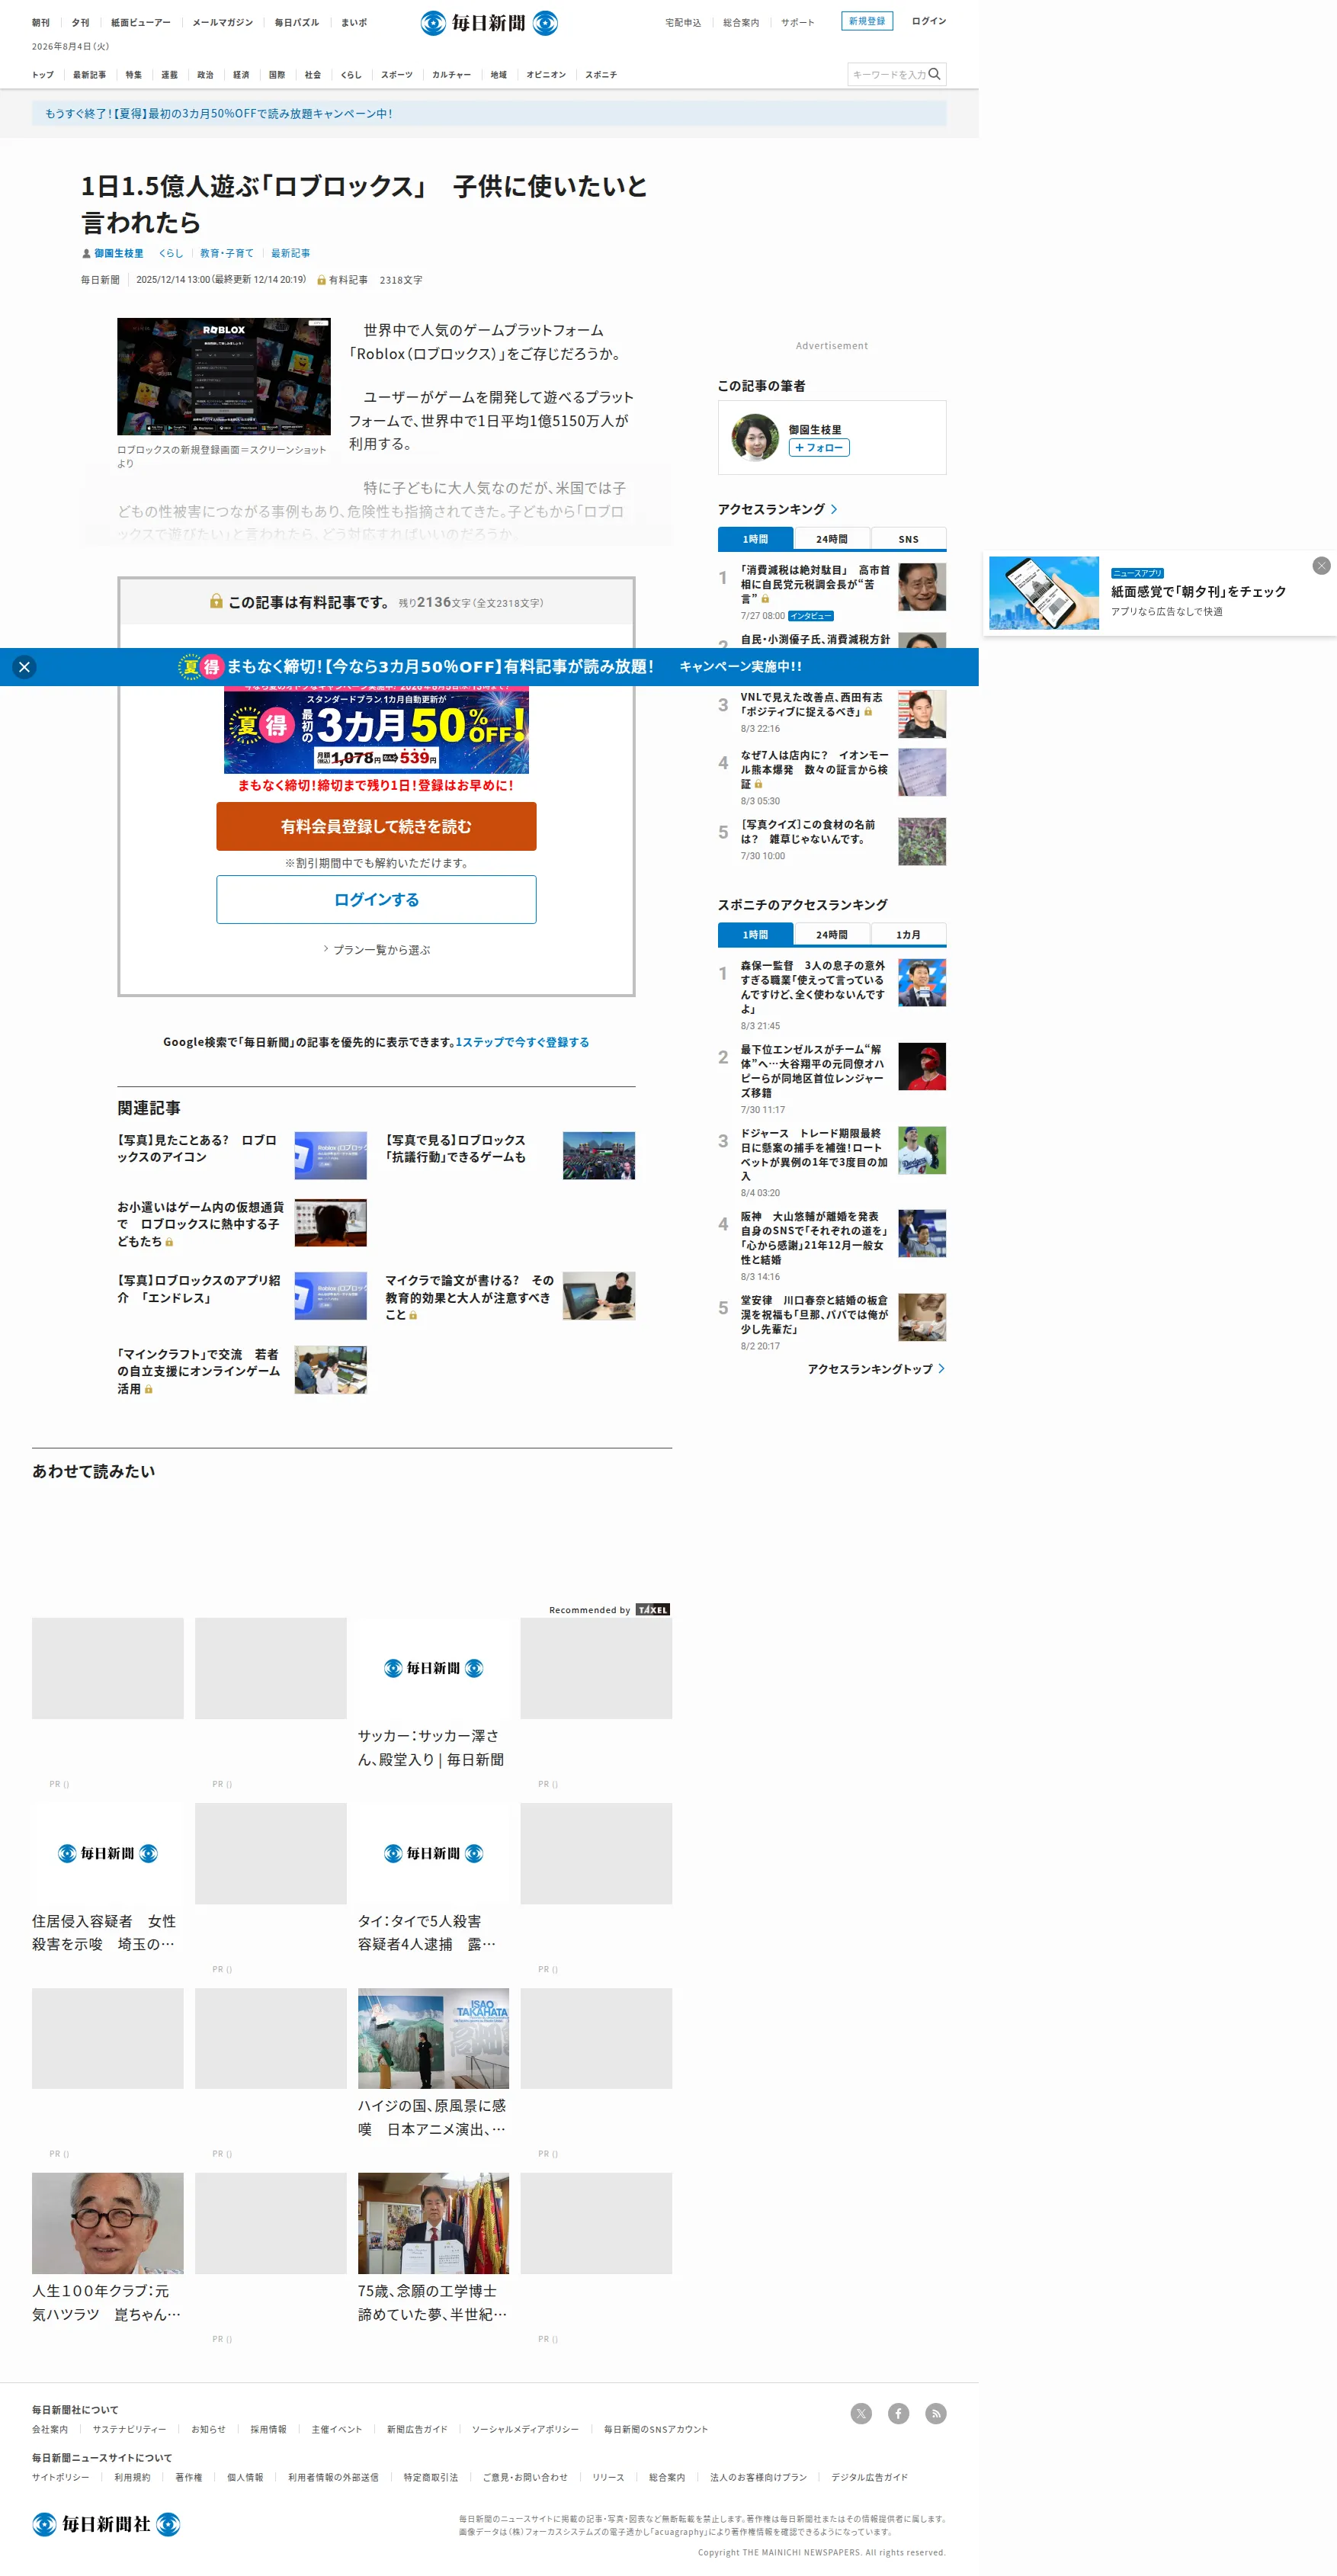Image resolution: width=1337 pixels, height=2576 pixels.
Task: Select the スポニチ 1カ月 tab
Action: tap(908, 935)
